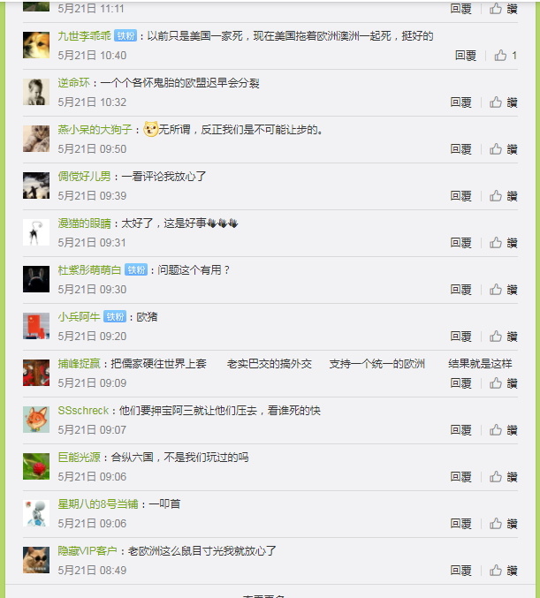Like 燕小呆的大狗子's comment

coord(504,149)
